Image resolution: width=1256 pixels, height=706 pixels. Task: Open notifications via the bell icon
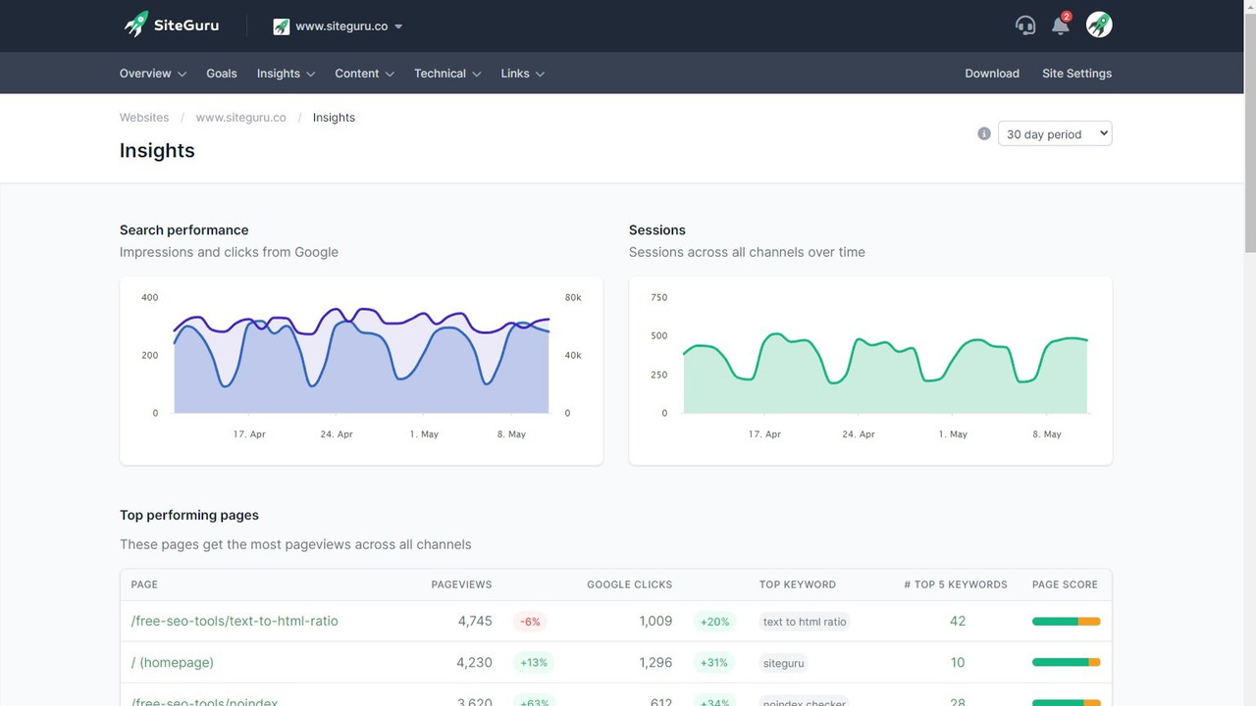click(1060, 26)
